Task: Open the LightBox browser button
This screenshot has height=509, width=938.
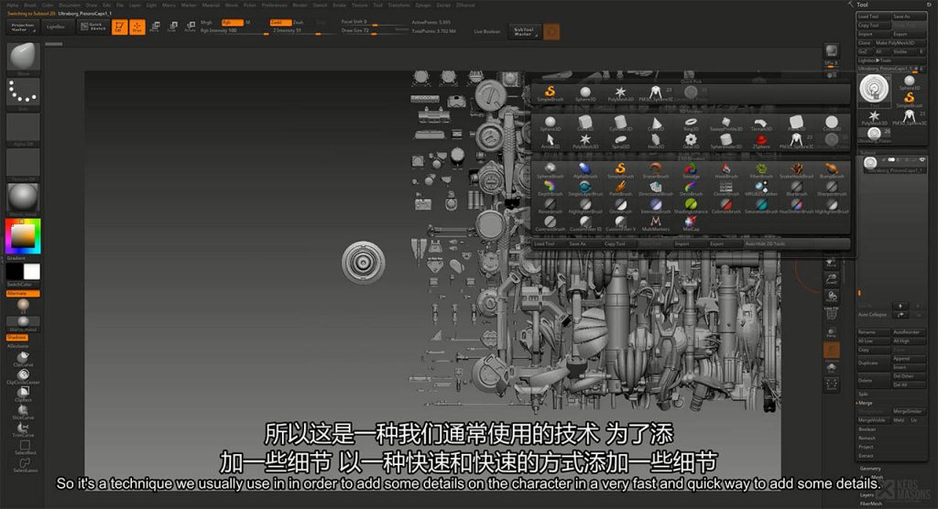Action: pyautogui.click(x=56, y=27)
